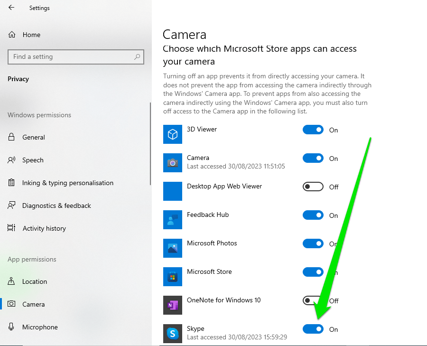427x346 pixels.
Task: Open the Home settings page
Action: [x=75, y=35]
